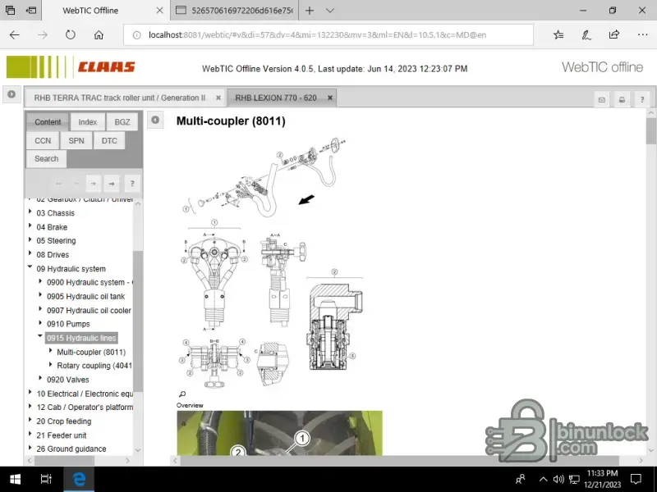
Task: Open Windows Start menu
Action: click(x=16, y=480)
